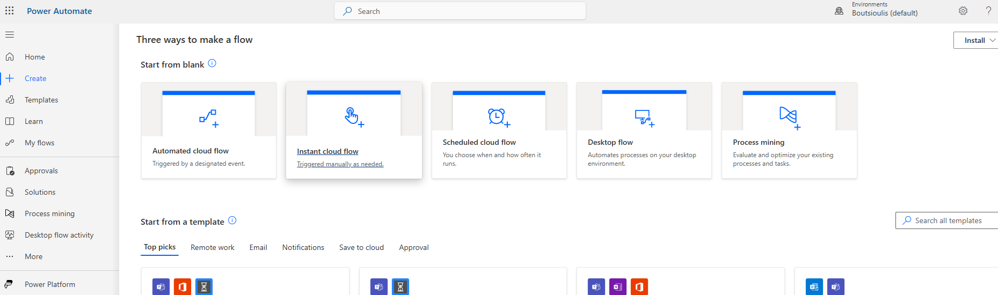Expand the Install dropdown button
This screenshot has height=295, width=998.
coord(975,40)
